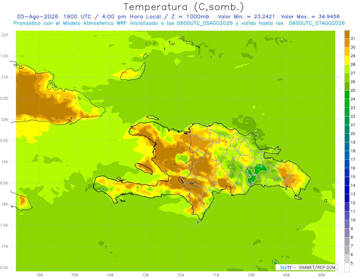
Task: Click the 74W longitude axis label
Action: (x=110, y=275)
